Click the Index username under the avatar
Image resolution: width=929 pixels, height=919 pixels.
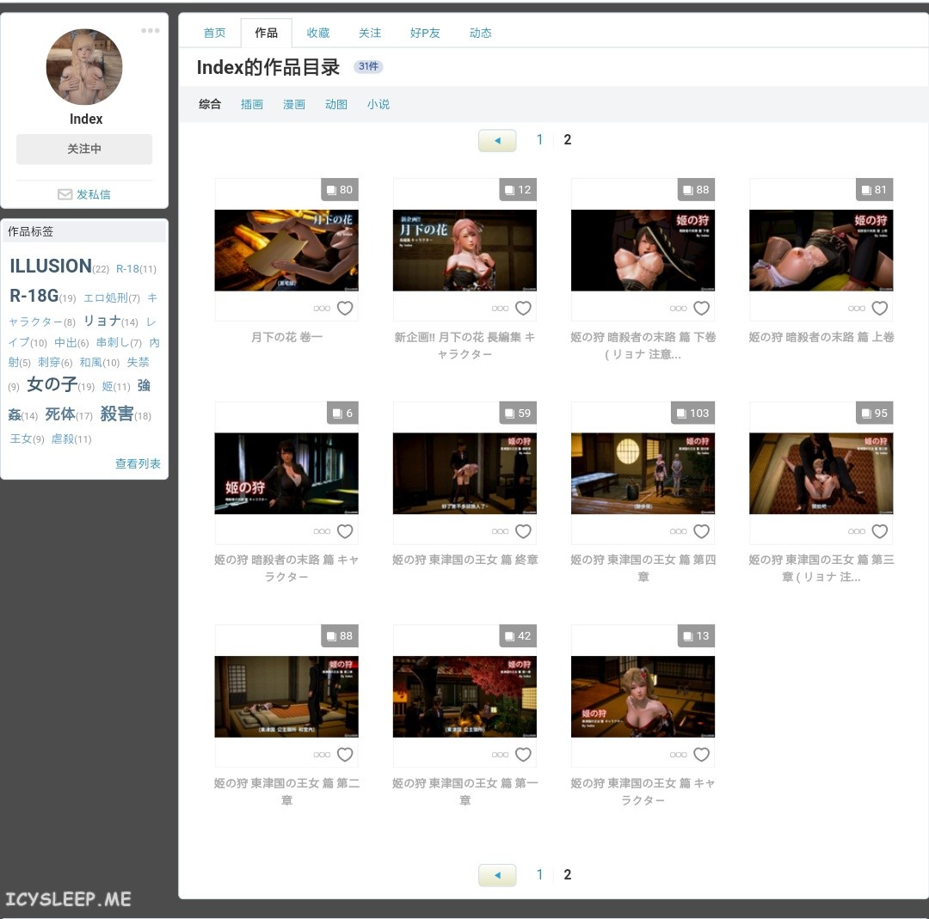point(86,119)
